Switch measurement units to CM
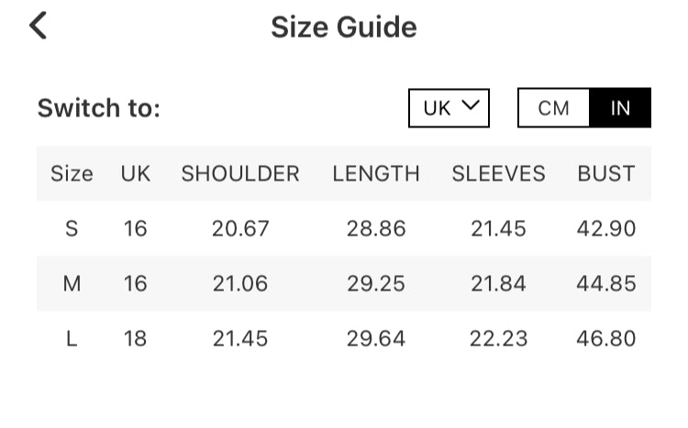688x428 pixels. (553, 108)
